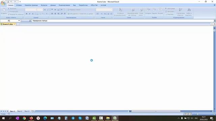Toggle align text left

52,14
